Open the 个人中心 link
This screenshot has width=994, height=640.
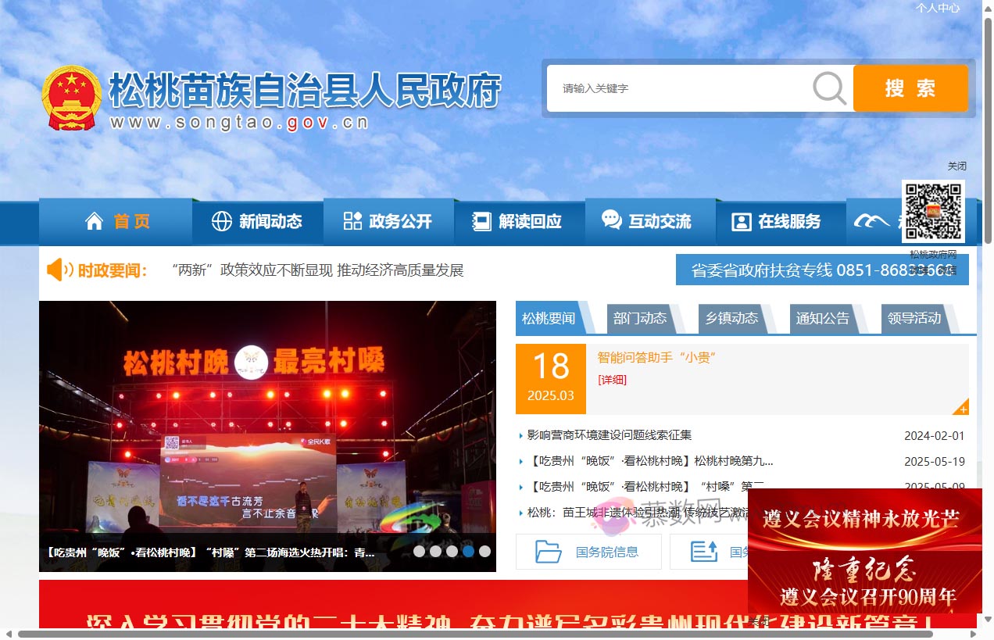click(x=938, y=8)
